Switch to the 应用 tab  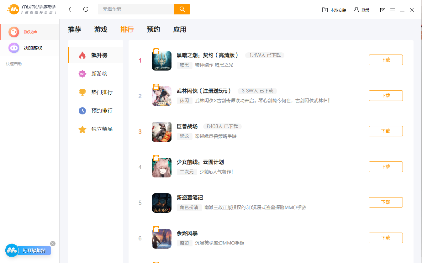pos(180,30)
